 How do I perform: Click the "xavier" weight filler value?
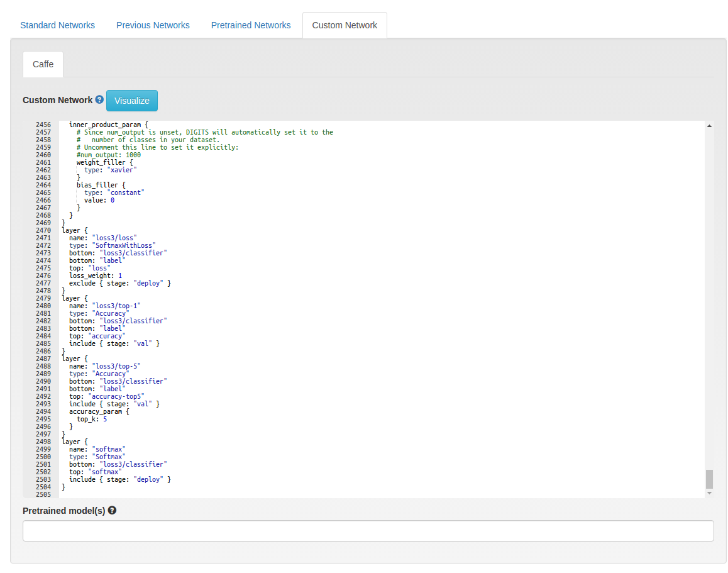121,170
